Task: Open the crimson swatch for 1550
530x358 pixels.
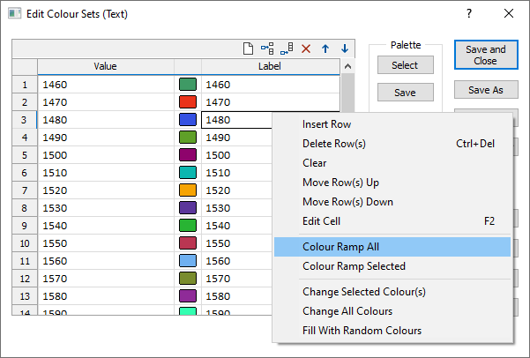Action: point(188,243)
